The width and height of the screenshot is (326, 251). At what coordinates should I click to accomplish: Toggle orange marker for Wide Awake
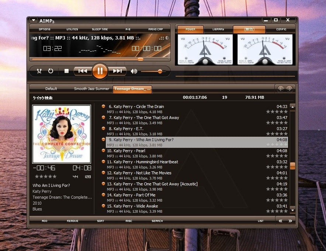click(x=103, y=206)
